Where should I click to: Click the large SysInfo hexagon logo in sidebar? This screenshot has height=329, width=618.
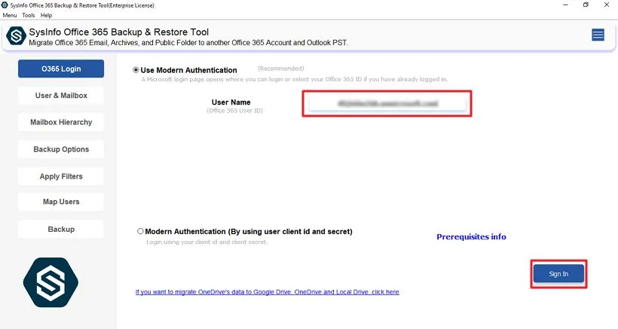(x=50, y=282)
